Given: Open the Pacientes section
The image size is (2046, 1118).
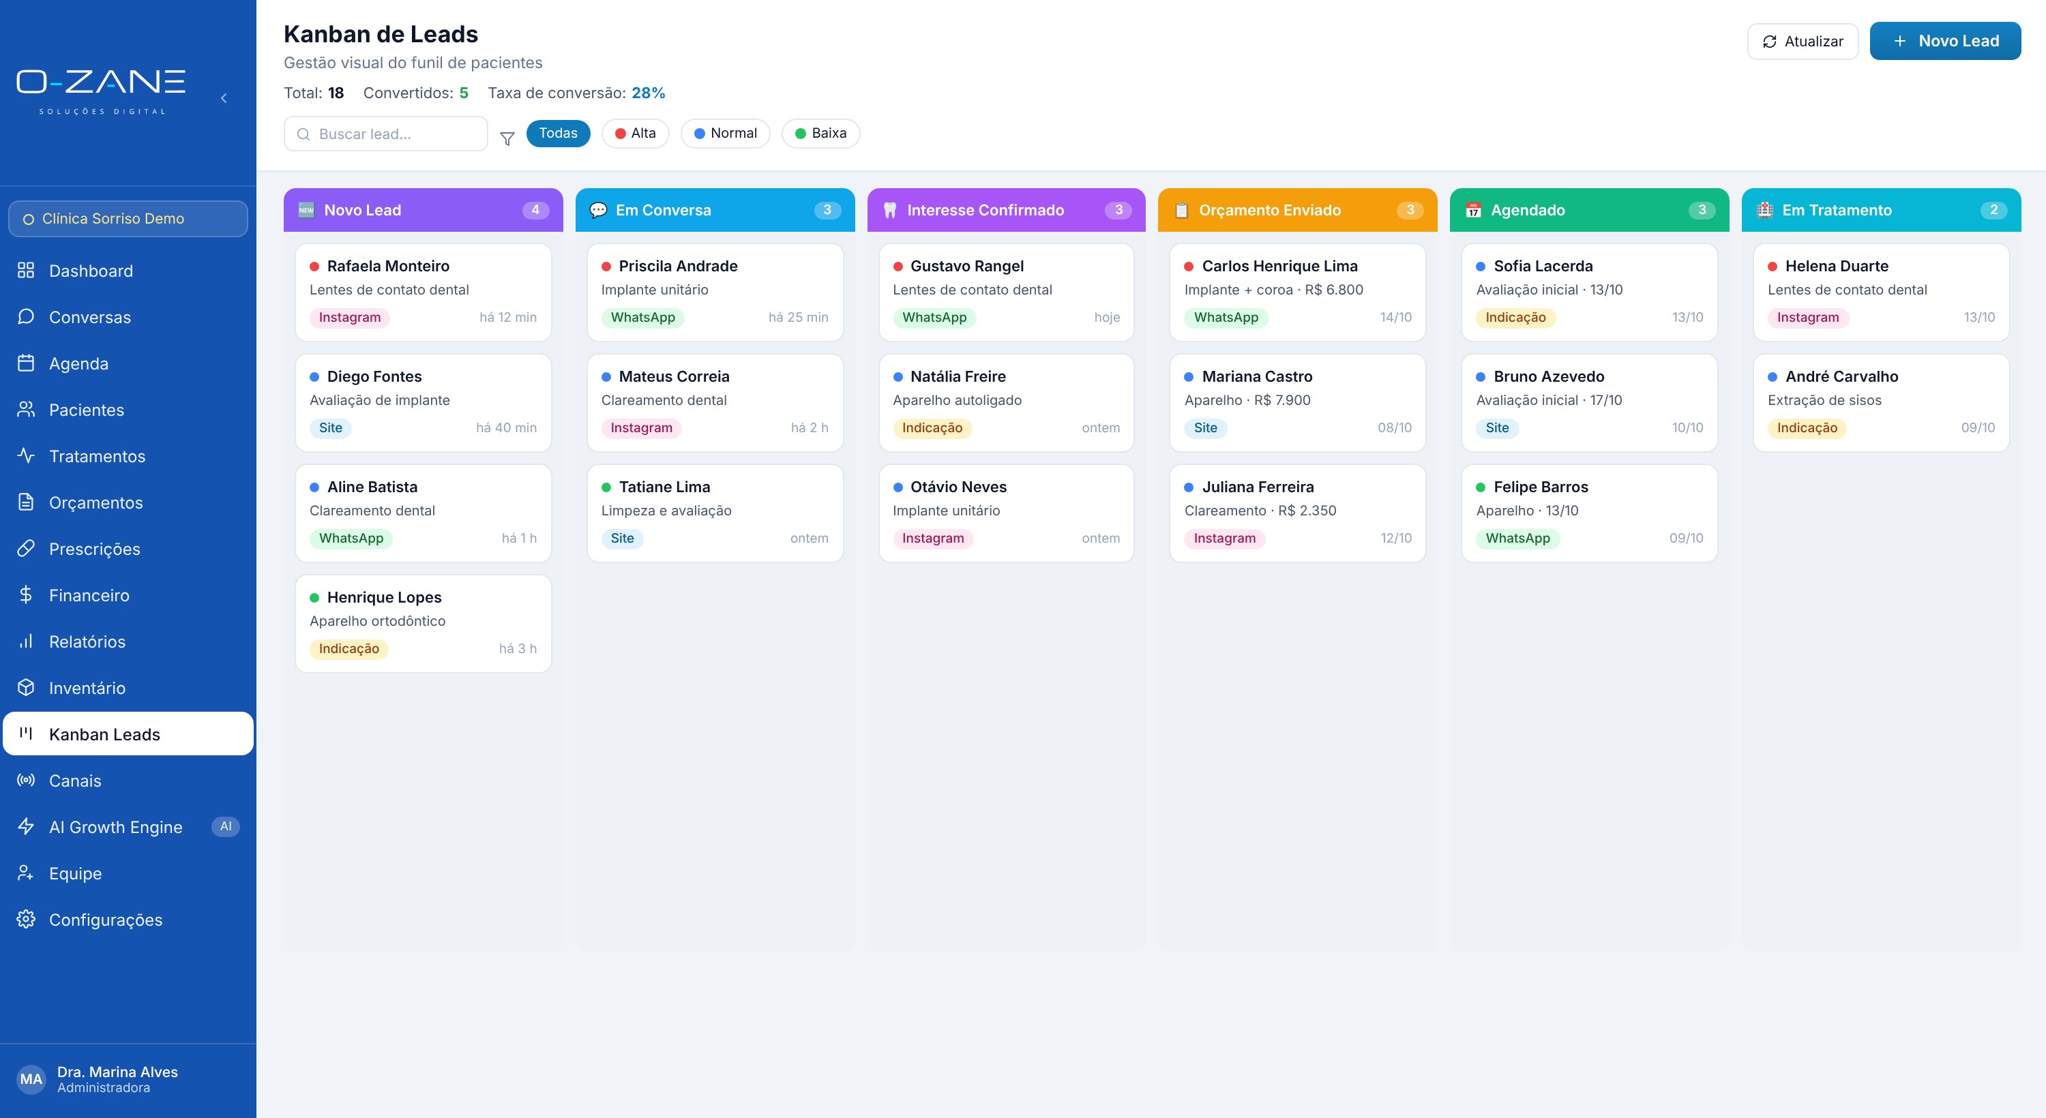Looking at the screenshot, I should (128, 409).
